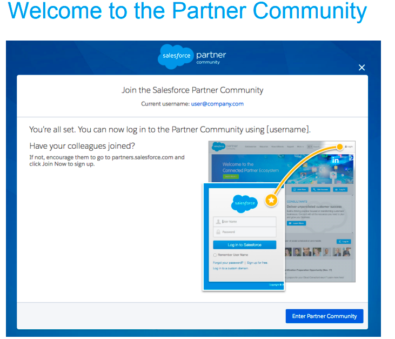Open the user@company.com username link

click(217, 104)
